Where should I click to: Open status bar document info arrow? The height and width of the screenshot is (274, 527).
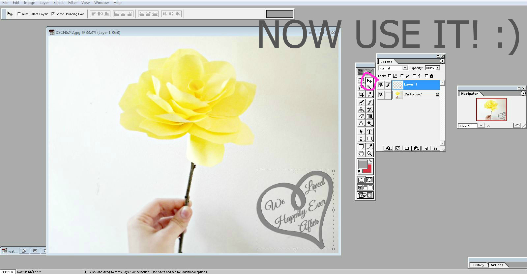[85, 272]
